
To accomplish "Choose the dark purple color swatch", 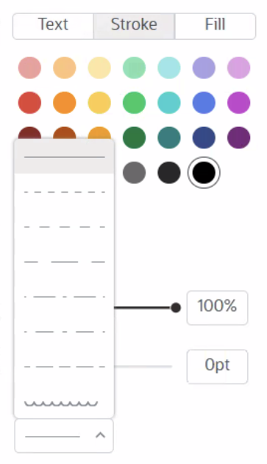I will tap(238, 138).
